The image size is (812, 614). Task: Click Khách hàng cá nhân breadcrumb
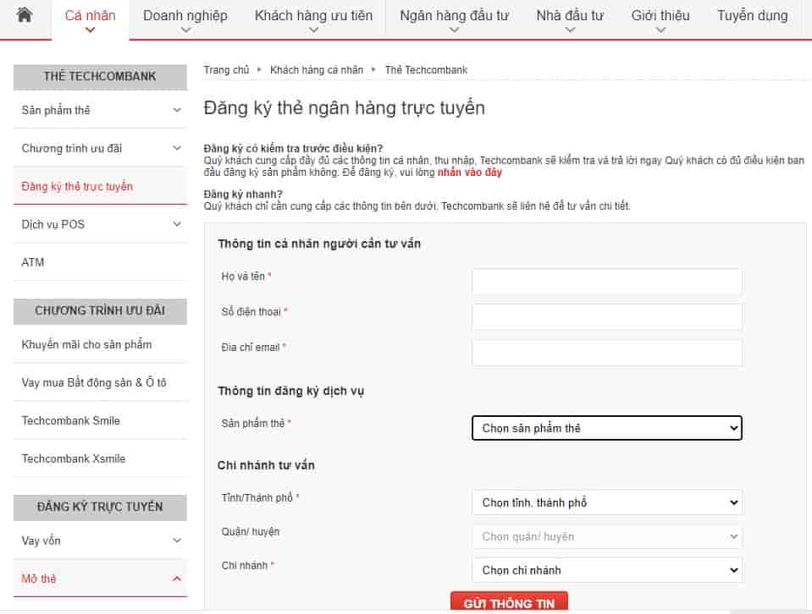coord(317,70)
